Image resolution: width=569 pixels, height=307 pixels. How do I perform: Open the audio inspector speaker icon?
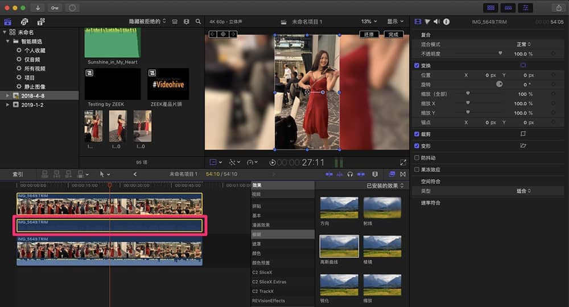pos(436,22)
